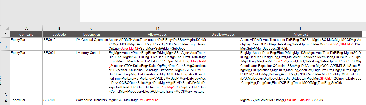Select AllowAccess cell containing MagDesMg2
This screenshot has height=105, width=366.
[x=157, y=74]
